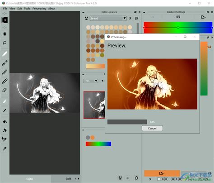Image resolution: width=214 pixels, height=183 pixels.
Task: Select the eyedropper color picker tool
Action: click(5, 149)
